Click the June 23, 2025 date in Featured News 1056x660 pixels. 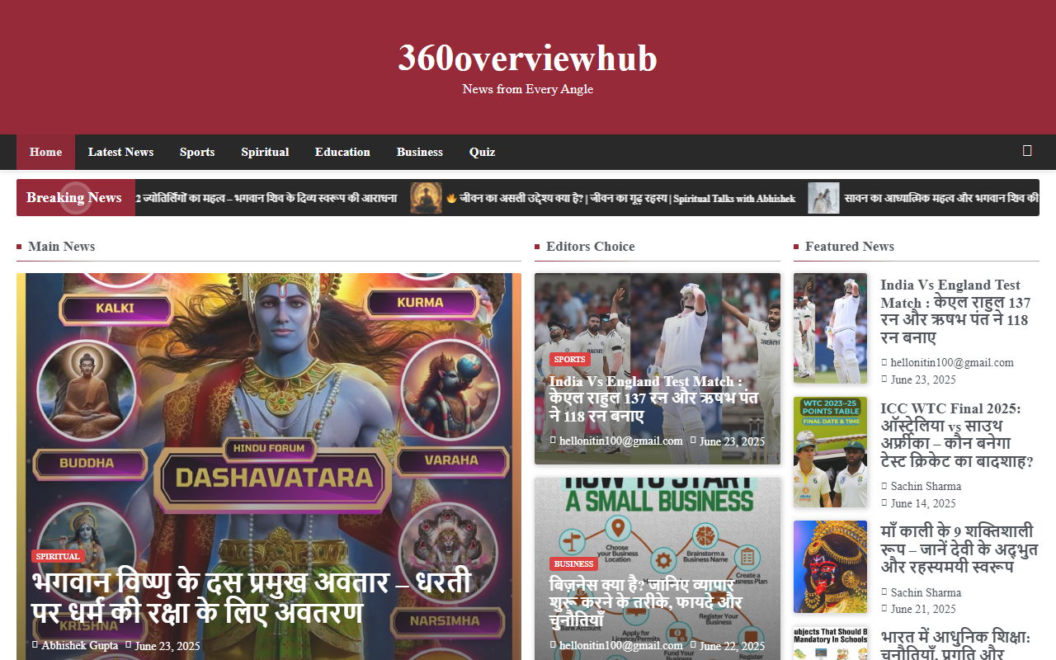pyautogui.click(x=923, y=379)
